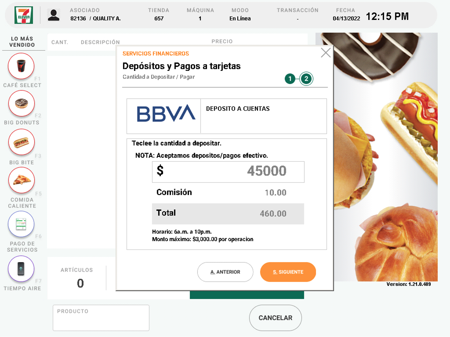This screenshot has height=337, width=450.
Task: Click the Producto input field
Action: coord(101,318)
